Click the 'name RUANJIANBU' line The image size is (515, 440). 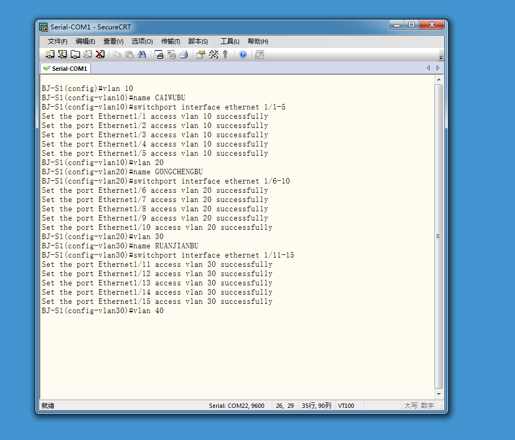(x=120, y=246)
